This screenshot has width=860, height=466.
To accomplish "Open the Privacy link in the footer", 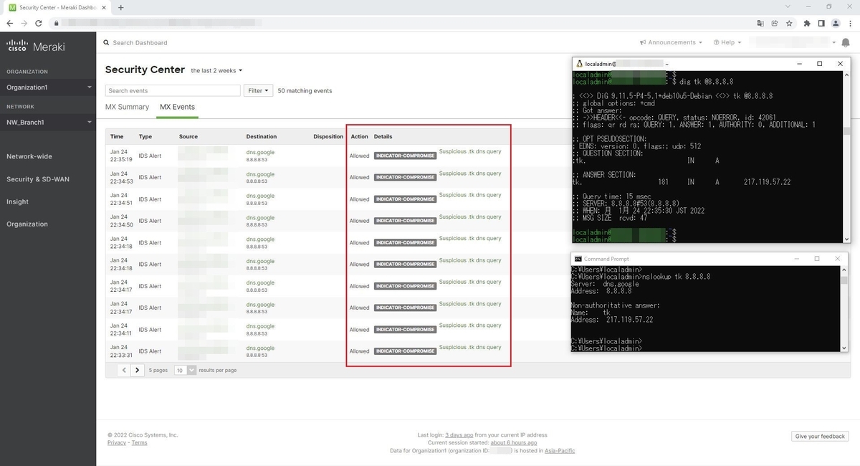I will tap(116, 442).
